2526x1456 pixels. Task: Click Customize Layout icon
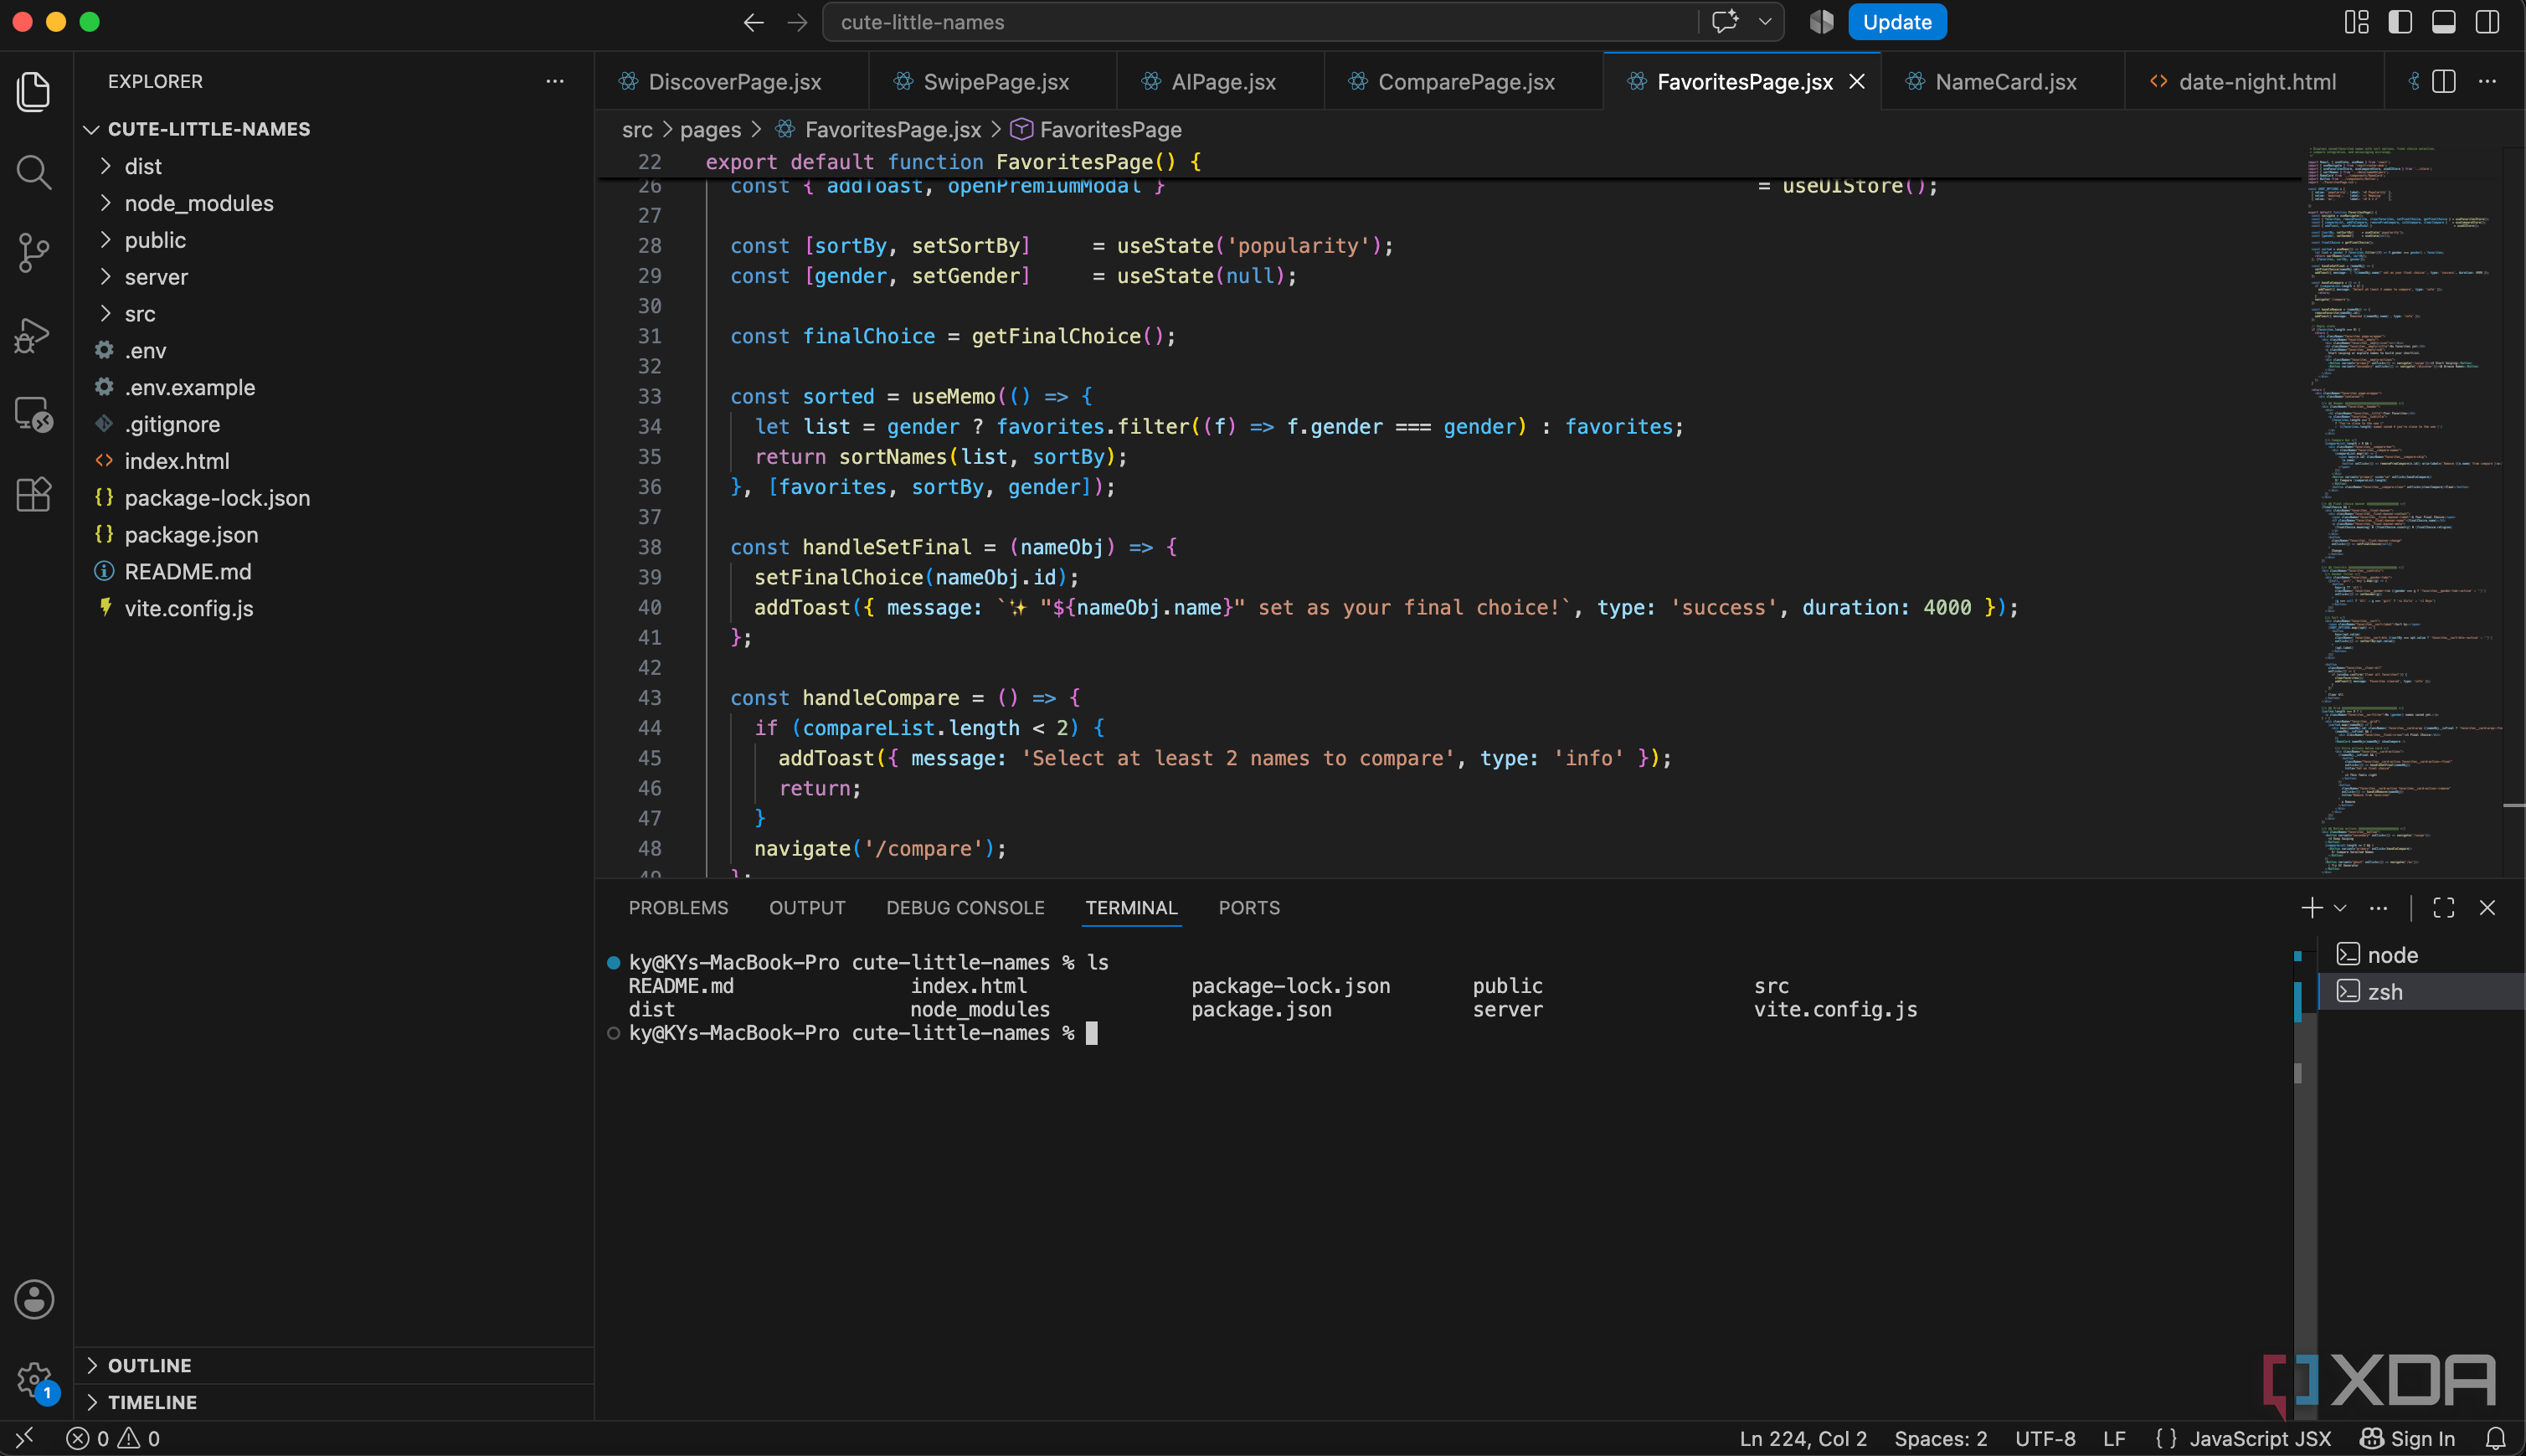tap(2357, 22)
